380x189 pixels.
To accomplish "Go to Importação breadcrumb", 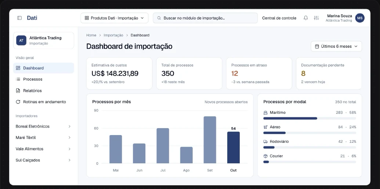I will (x=113, y=35).
